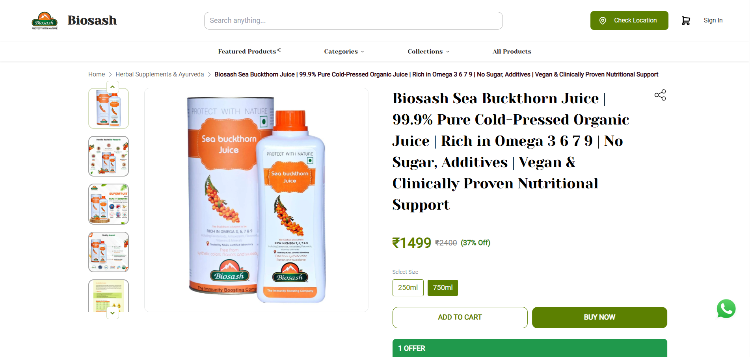Click the BUY NOW button
Screen dimensions: 750x357
pyautogui.click(x=599, y=318)
